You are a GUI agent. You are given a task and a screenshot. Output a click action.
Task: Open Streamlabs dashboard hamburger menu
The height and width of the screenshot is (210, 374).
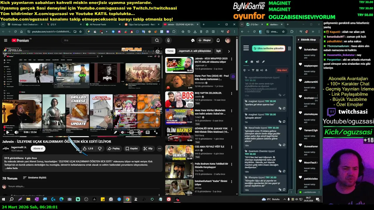pyautogui.click(x=246, y=48)
